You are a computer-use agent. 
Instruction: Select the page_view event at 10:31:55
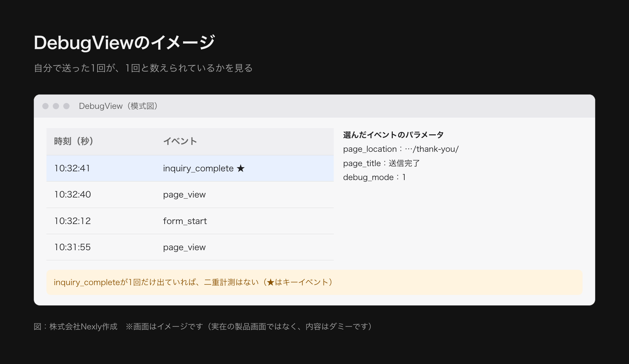point(190,247)
